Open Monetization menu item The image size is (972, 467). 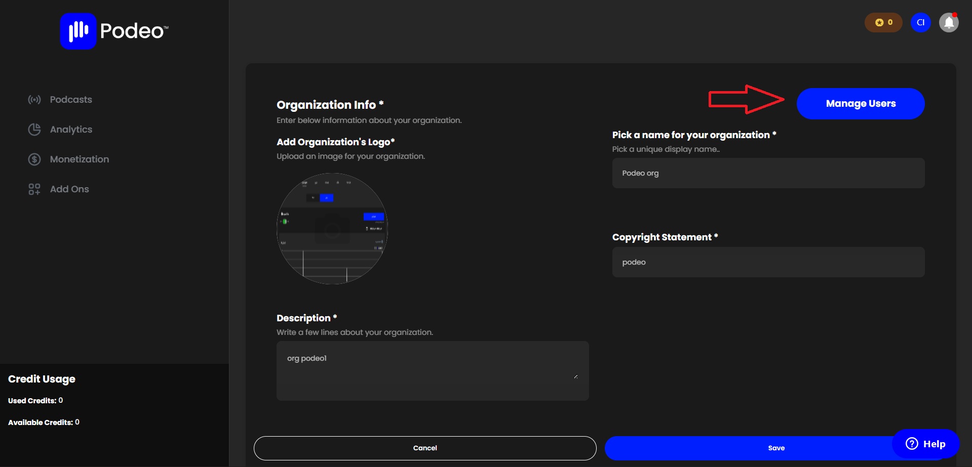(x=80, y=159)
